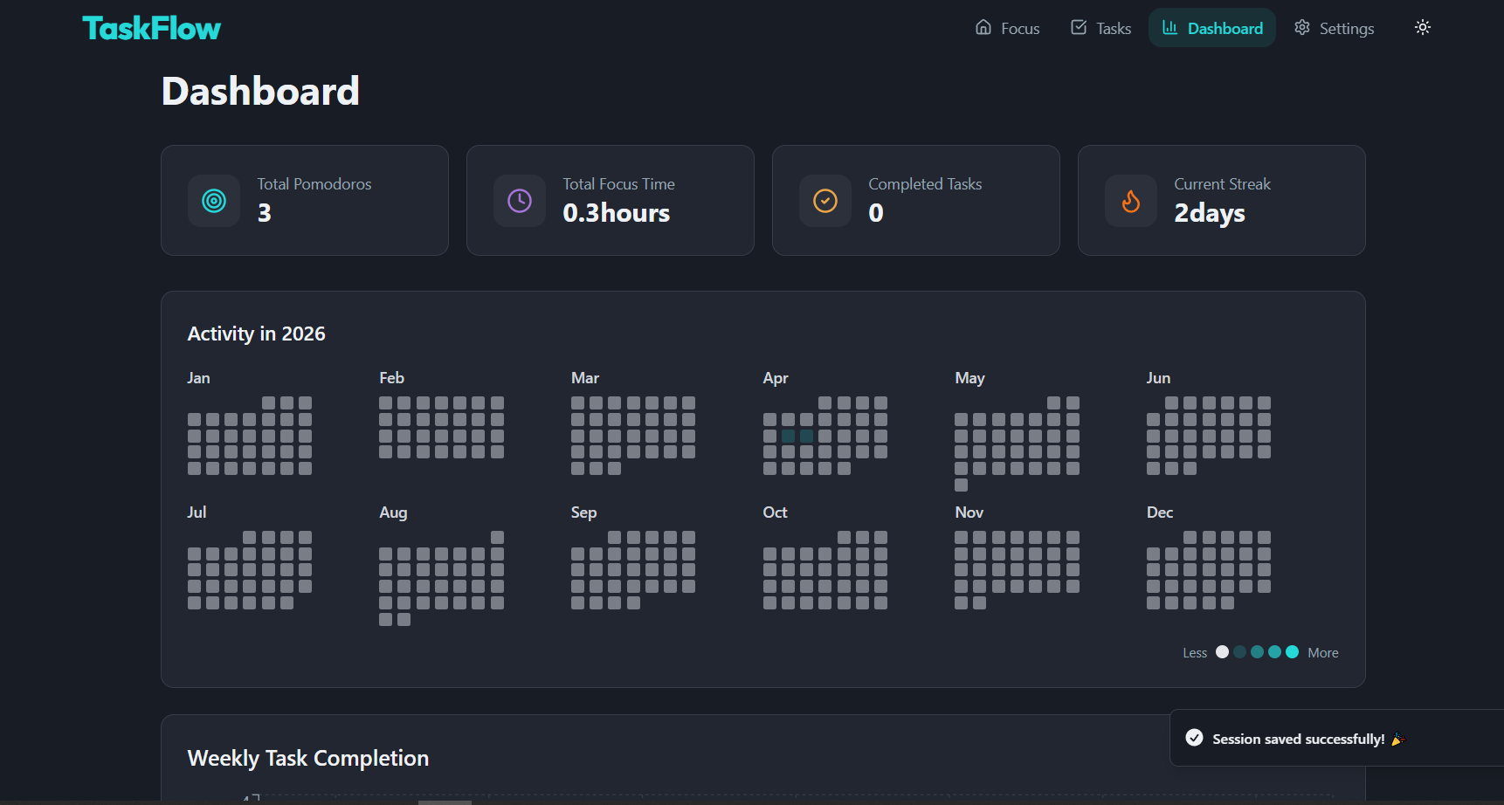
Task: Click the 'Total Pomodoros' label
Action: click(314, 184)
